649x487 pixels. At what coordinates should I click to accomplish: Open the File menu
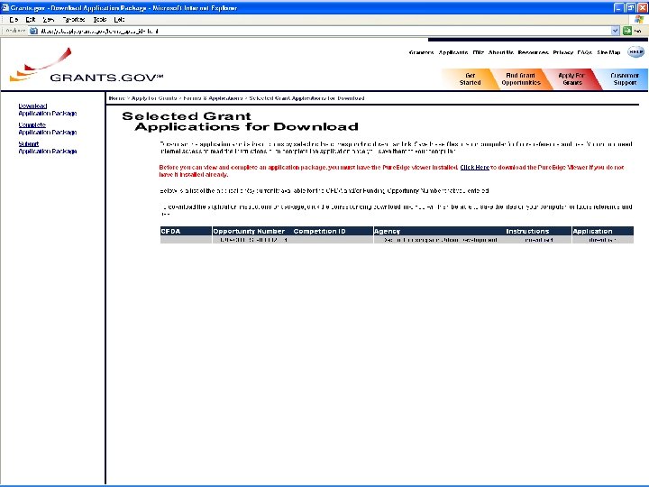pos(14,20)
